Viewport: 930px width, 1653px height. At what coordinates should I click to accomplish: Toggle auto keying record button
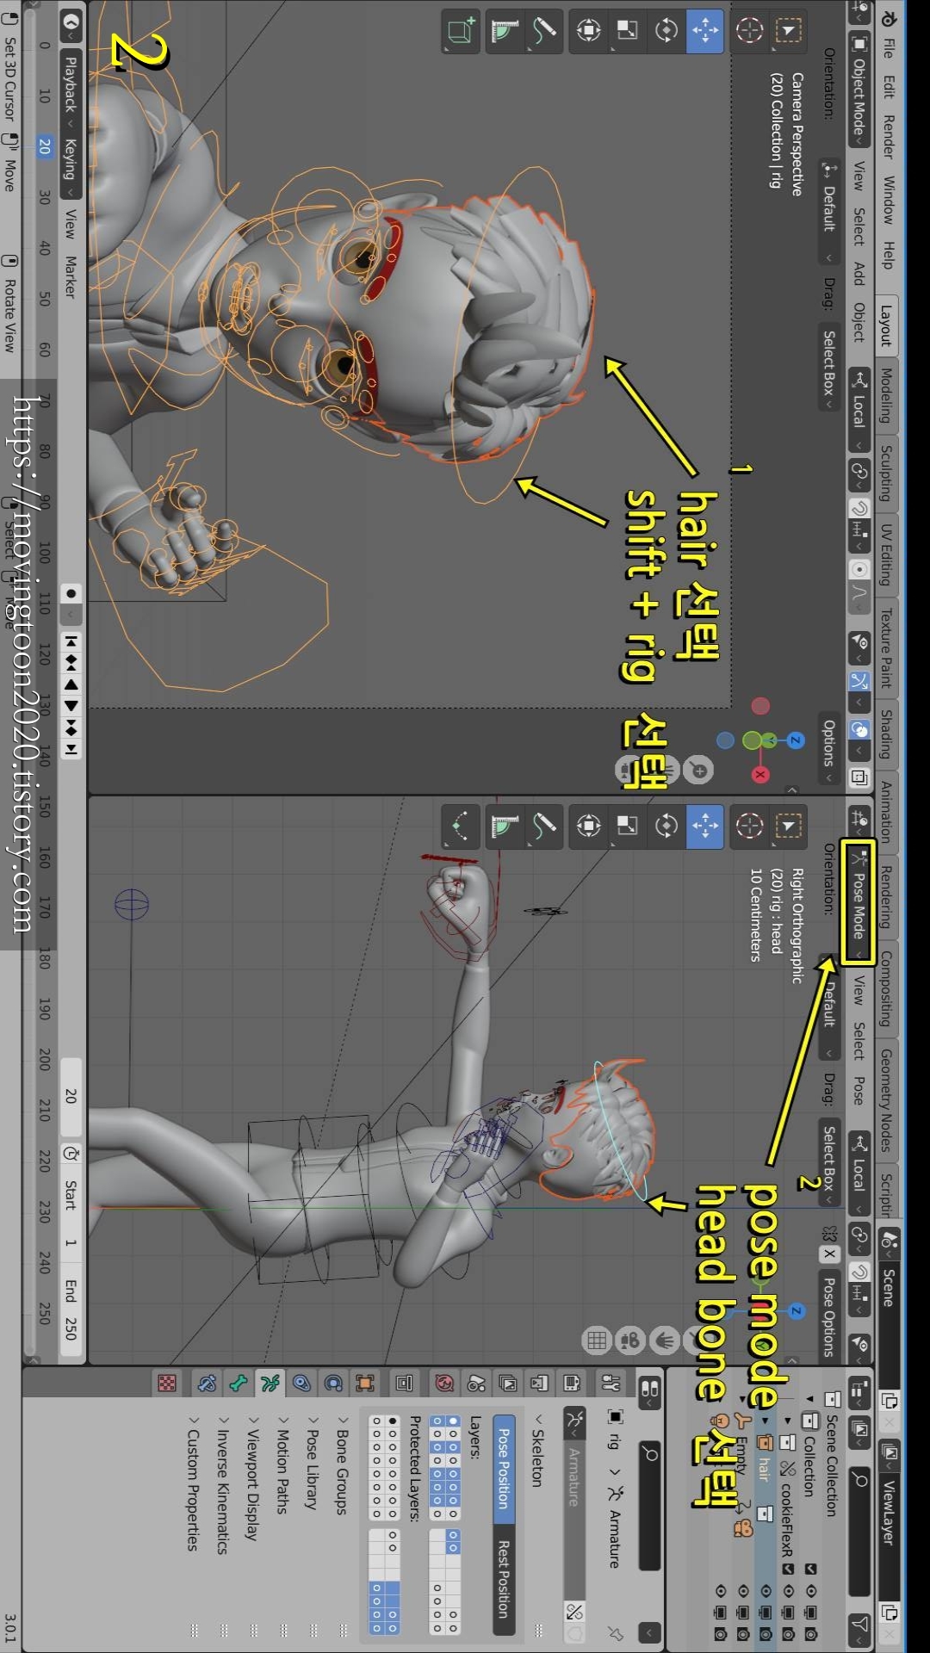tap(71, 593)
